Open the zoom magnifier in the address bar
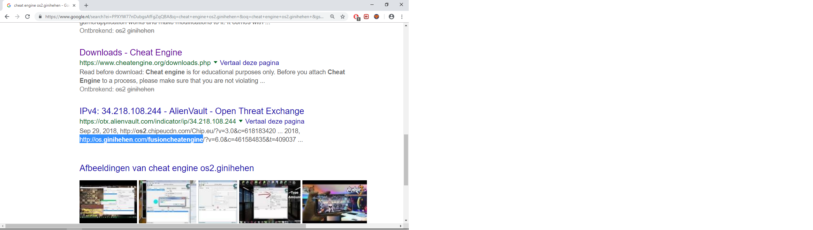 [x=332, y=17]
